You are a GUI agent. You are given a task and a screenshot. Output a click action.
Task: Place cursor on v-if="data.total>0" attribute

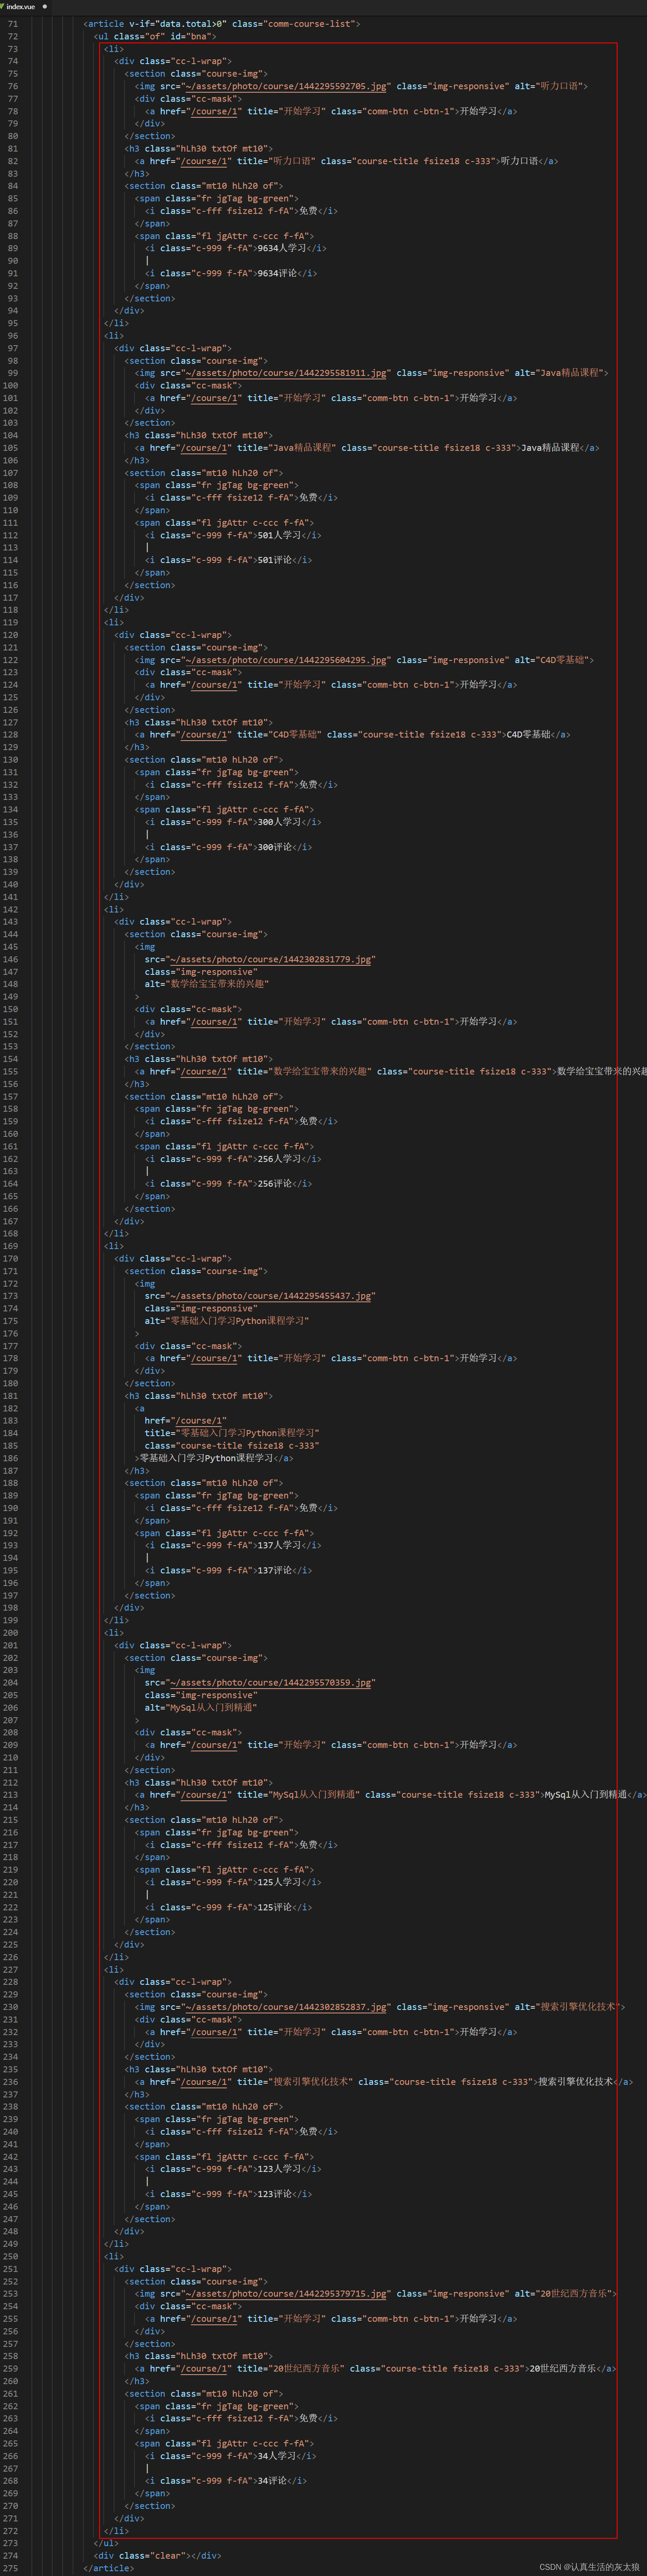pyautogui.click(x=178, y=24)
